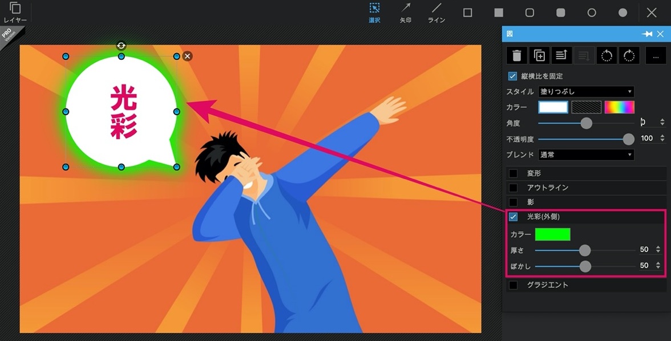Select the outlined circle shape tool
This screenshot has width=671, height=341.
pos(592,13)
